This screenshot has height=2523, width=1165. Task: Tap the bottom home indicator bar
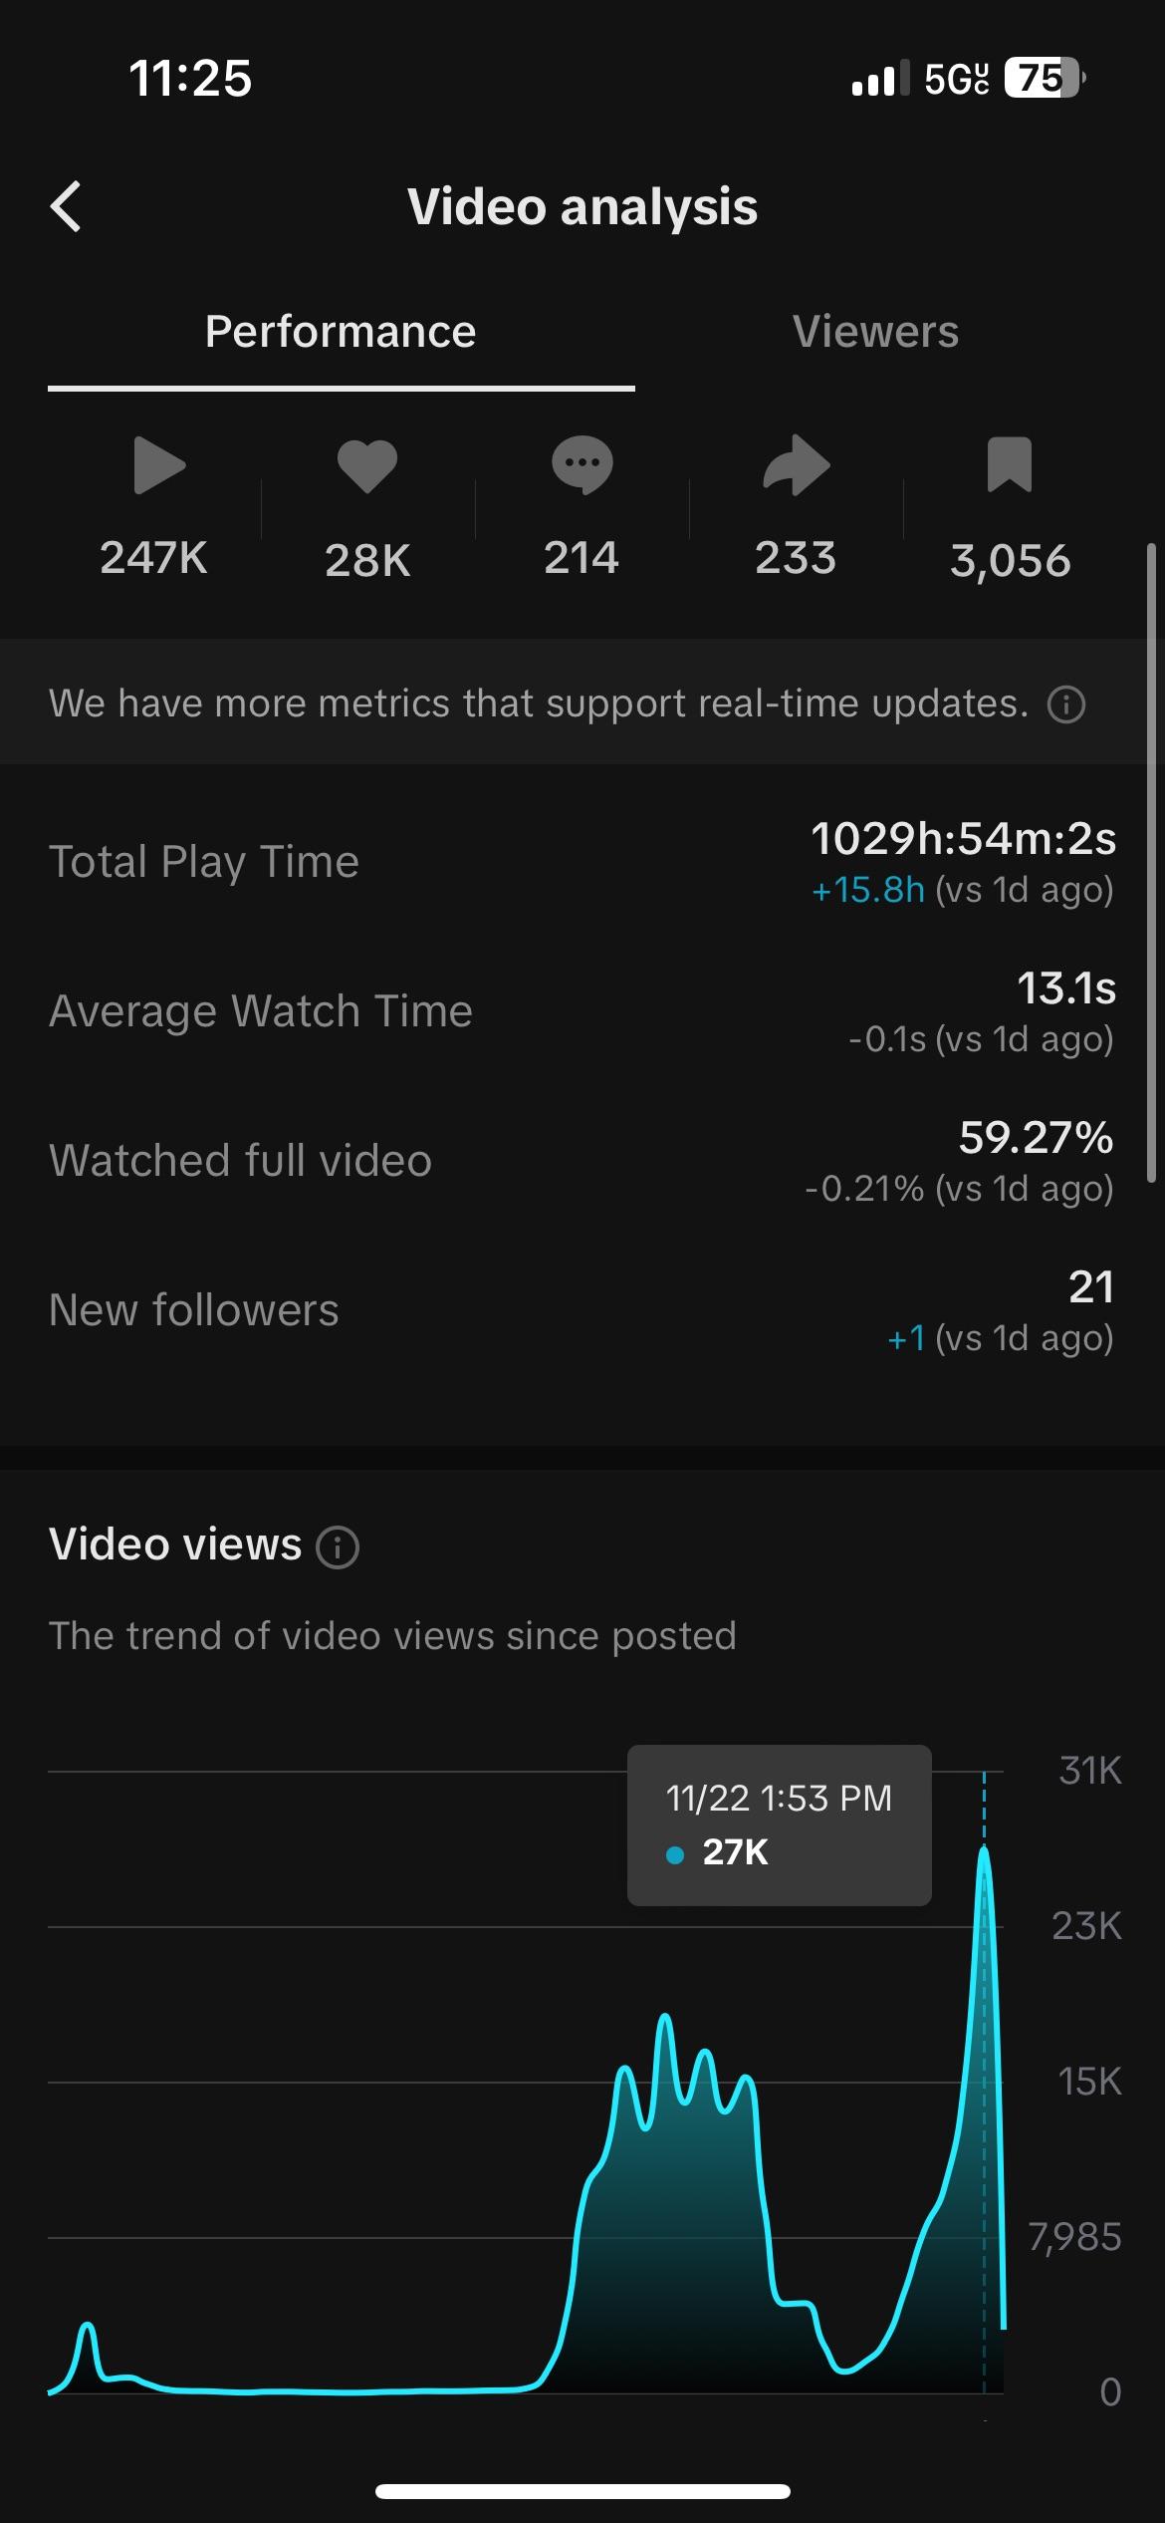pos(582,2491)
